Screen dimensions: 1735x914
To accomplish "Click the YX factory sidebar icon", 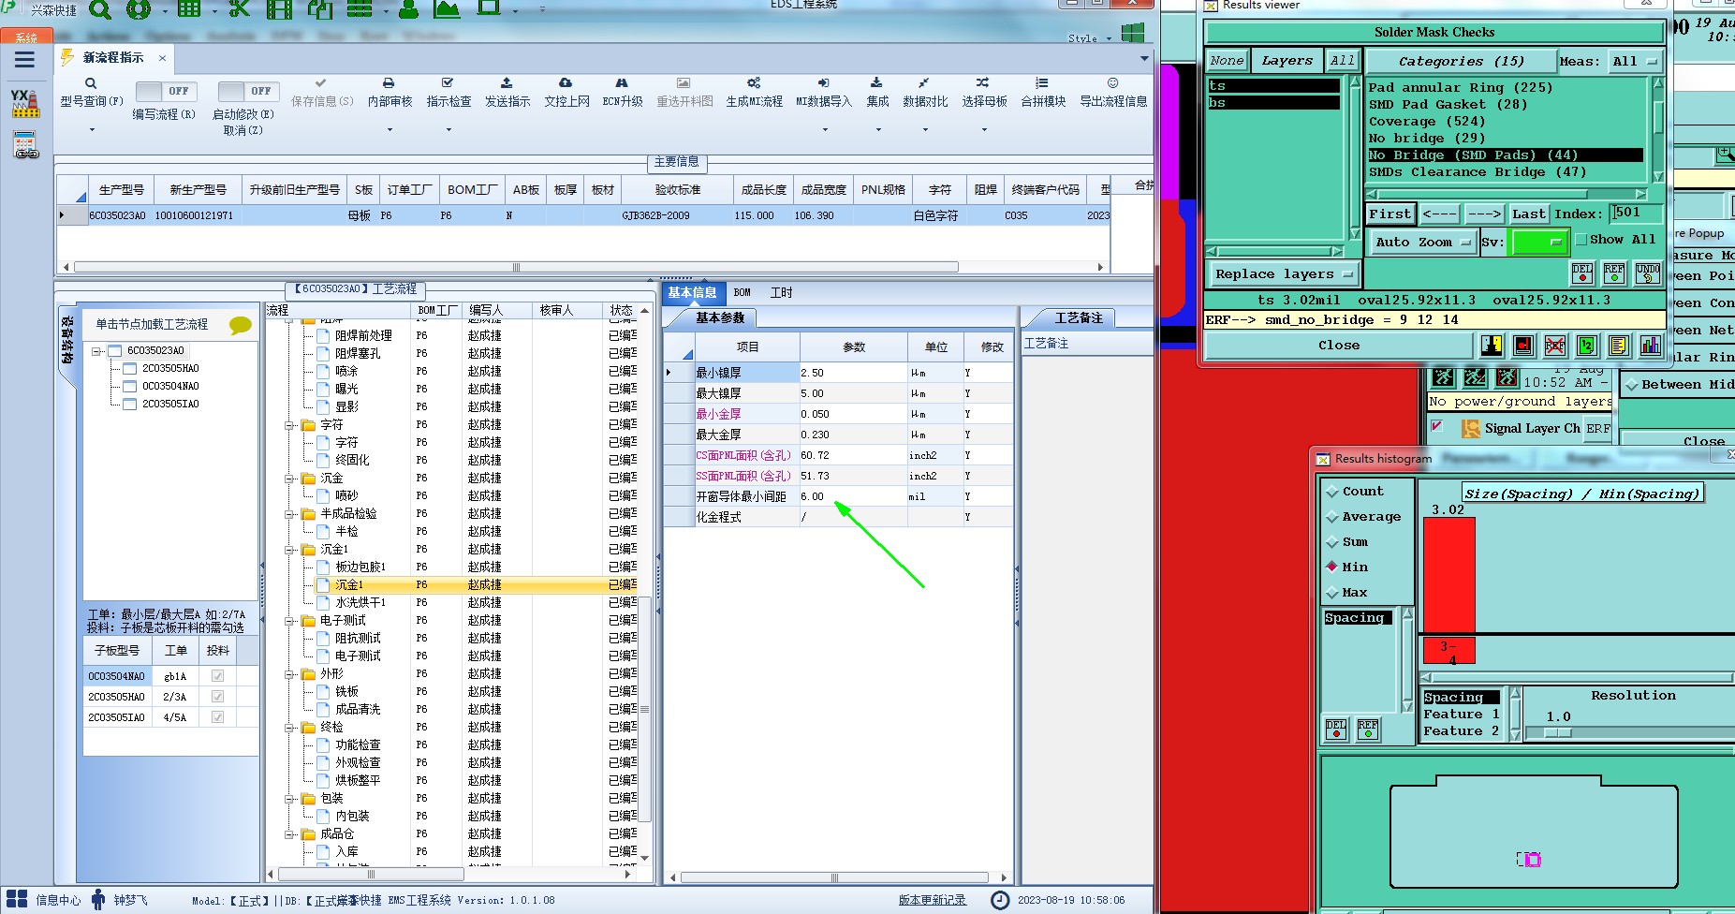I will click(x=24, y=102).
